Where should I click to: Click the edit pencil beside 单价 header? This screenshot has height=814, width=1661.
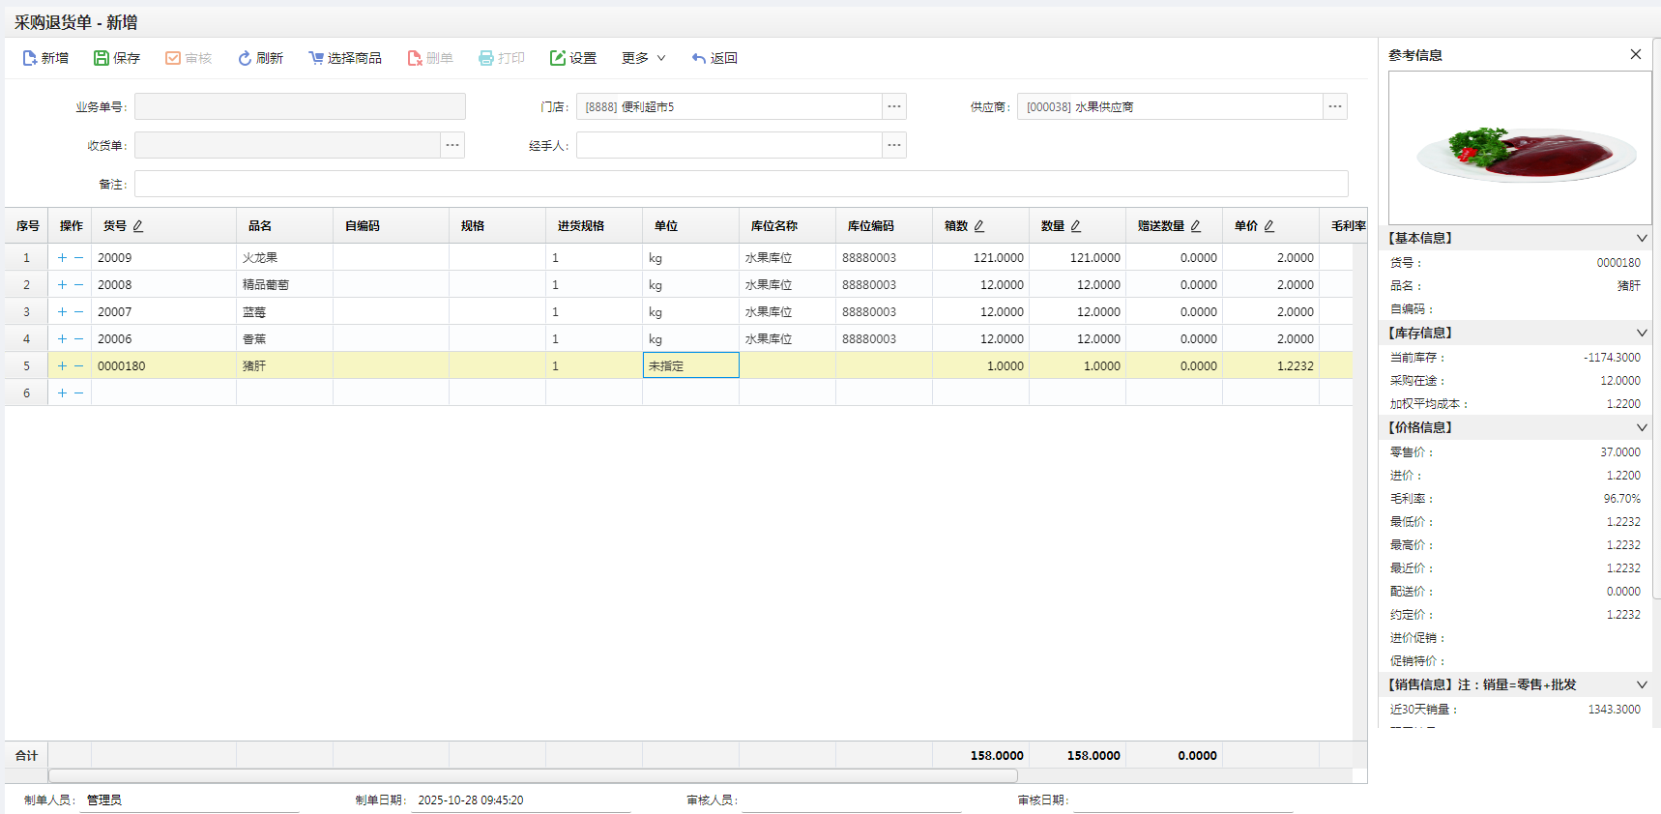[1269, 226]
